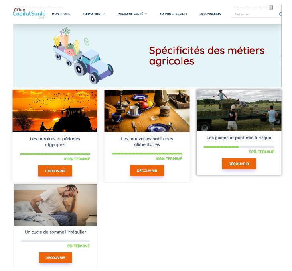
Task: Click the tractor illustration in the banner
Action: [x=83, y=55]
